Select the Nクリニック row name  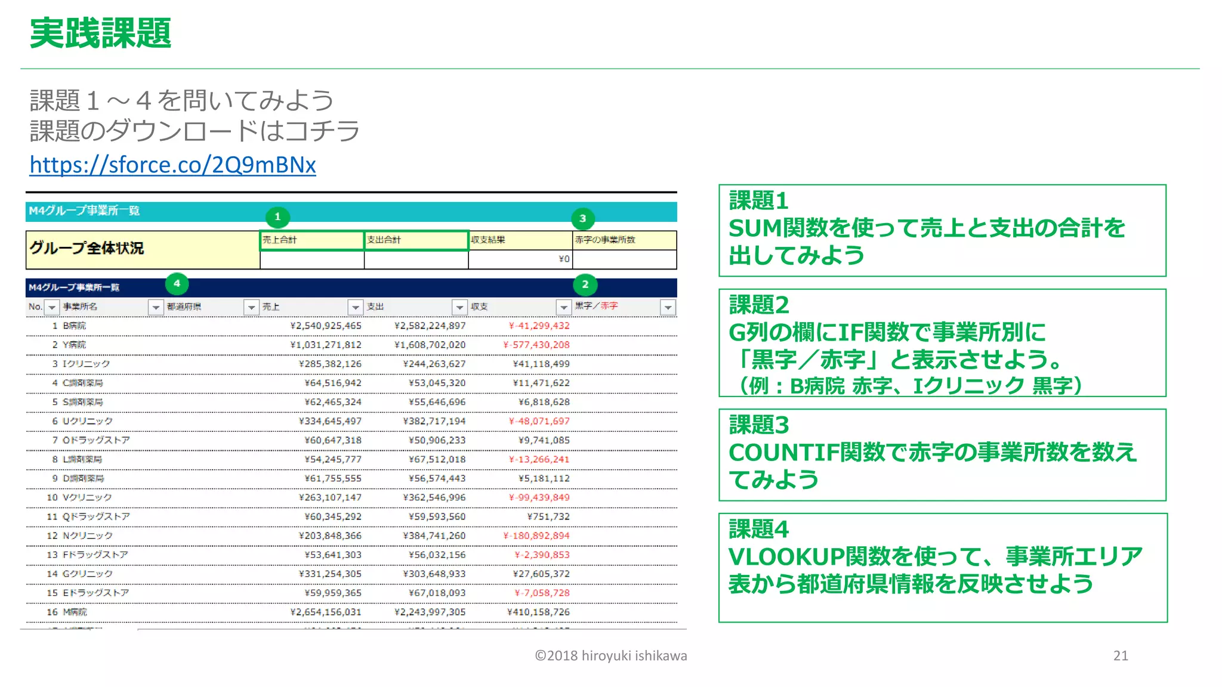(x=88, y=536)
